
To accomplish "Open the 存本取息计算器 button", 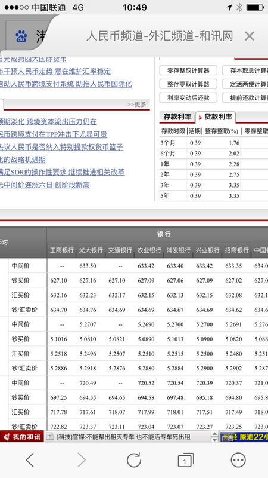I will 245,71.
